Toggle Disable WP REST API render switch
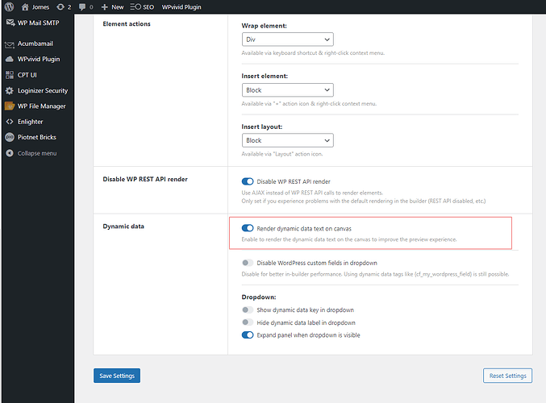The image size is (546, 403). 248,181
